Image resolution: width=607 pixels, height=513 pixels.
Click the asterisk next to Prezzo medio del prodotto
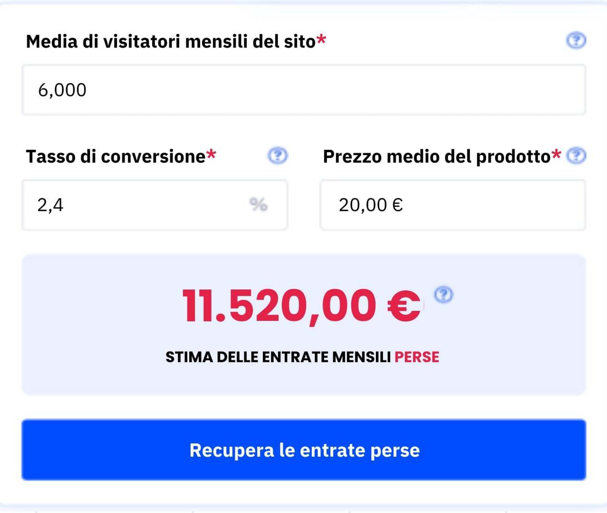[x=556, y=155]
